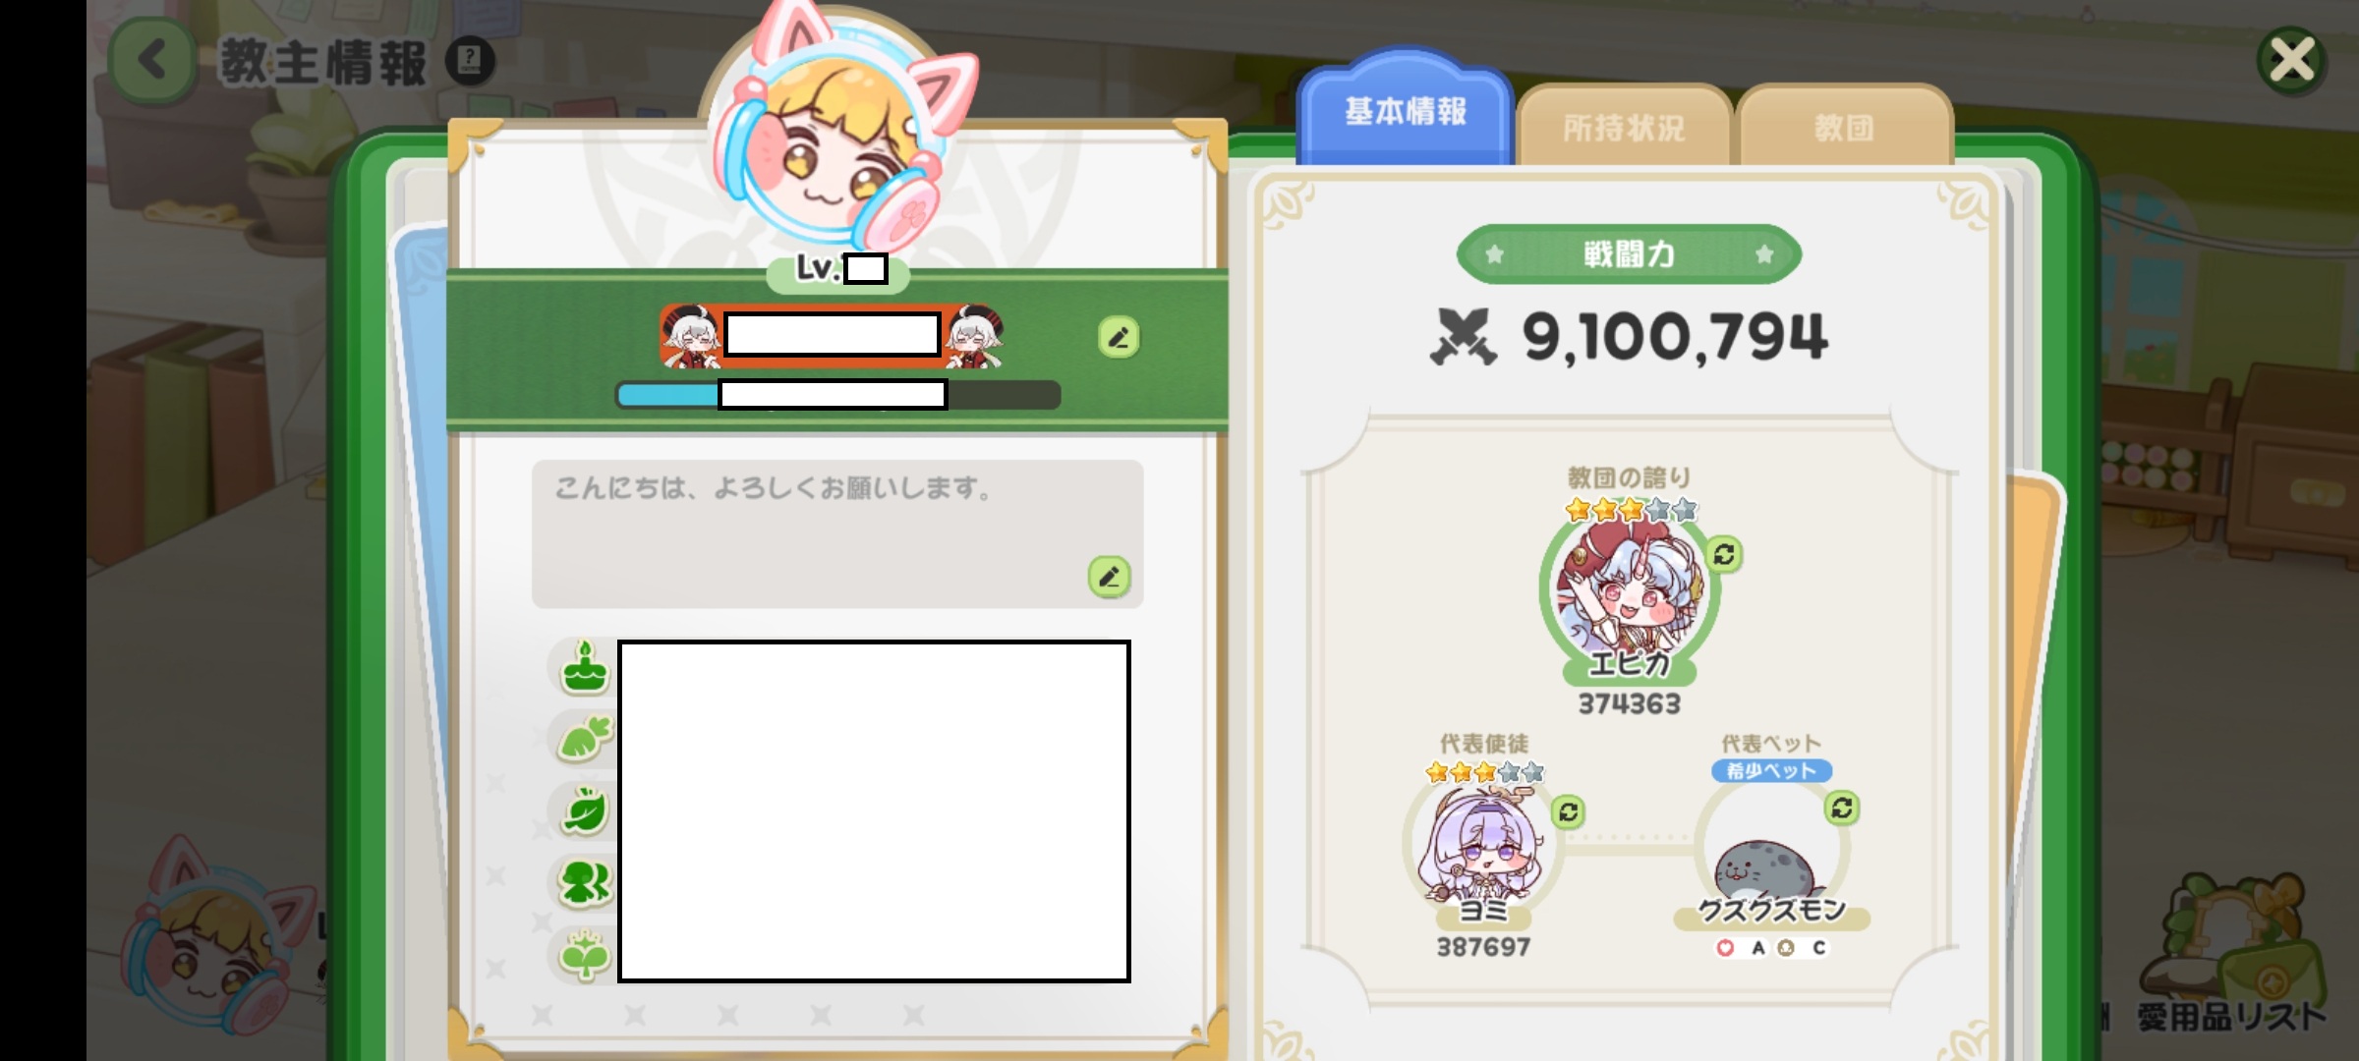Select the carrot icon in profile list
Screen dimensions: 2359x1061
pyautogui.click(x=584, y=740)
